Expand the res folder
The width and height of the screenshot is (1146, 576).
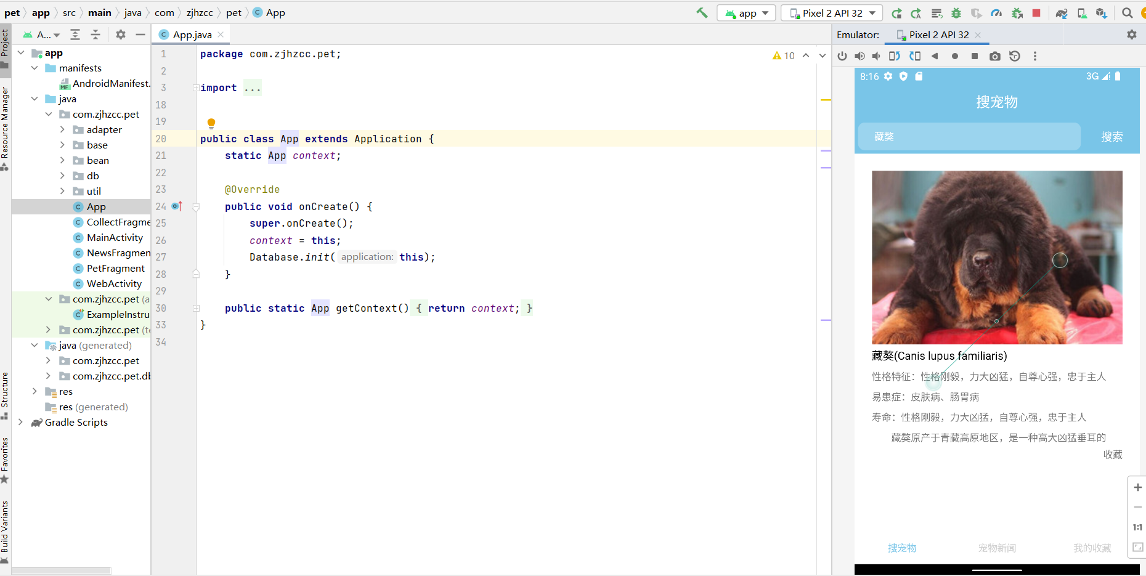pos(35,391)
